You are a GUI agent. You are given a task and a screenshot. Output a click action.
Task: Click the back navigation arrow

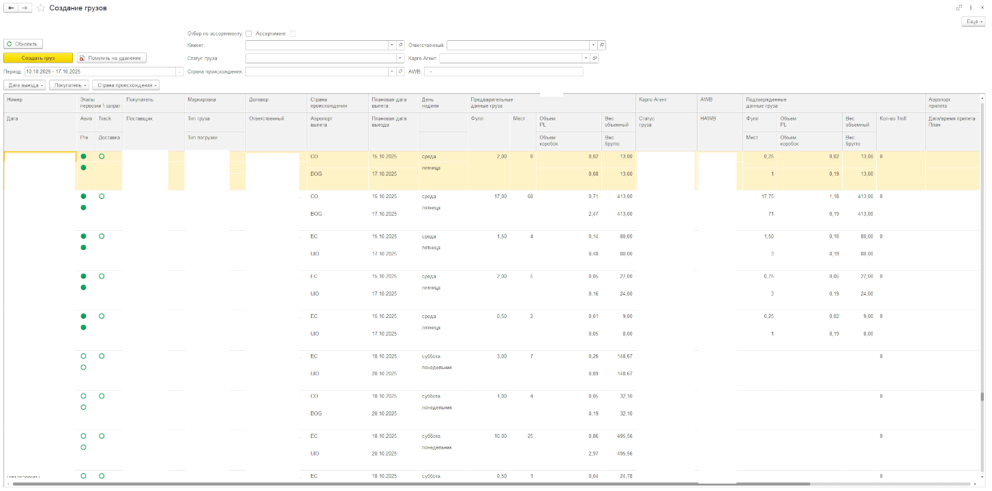click(x=11, y=7)
